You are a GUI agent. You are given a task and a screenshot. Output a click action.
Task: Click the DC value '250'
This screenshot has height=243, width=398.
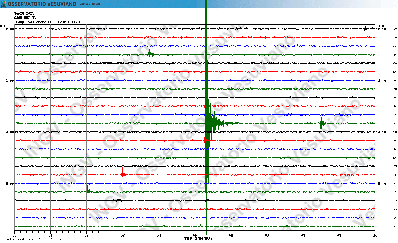(394, 72)
